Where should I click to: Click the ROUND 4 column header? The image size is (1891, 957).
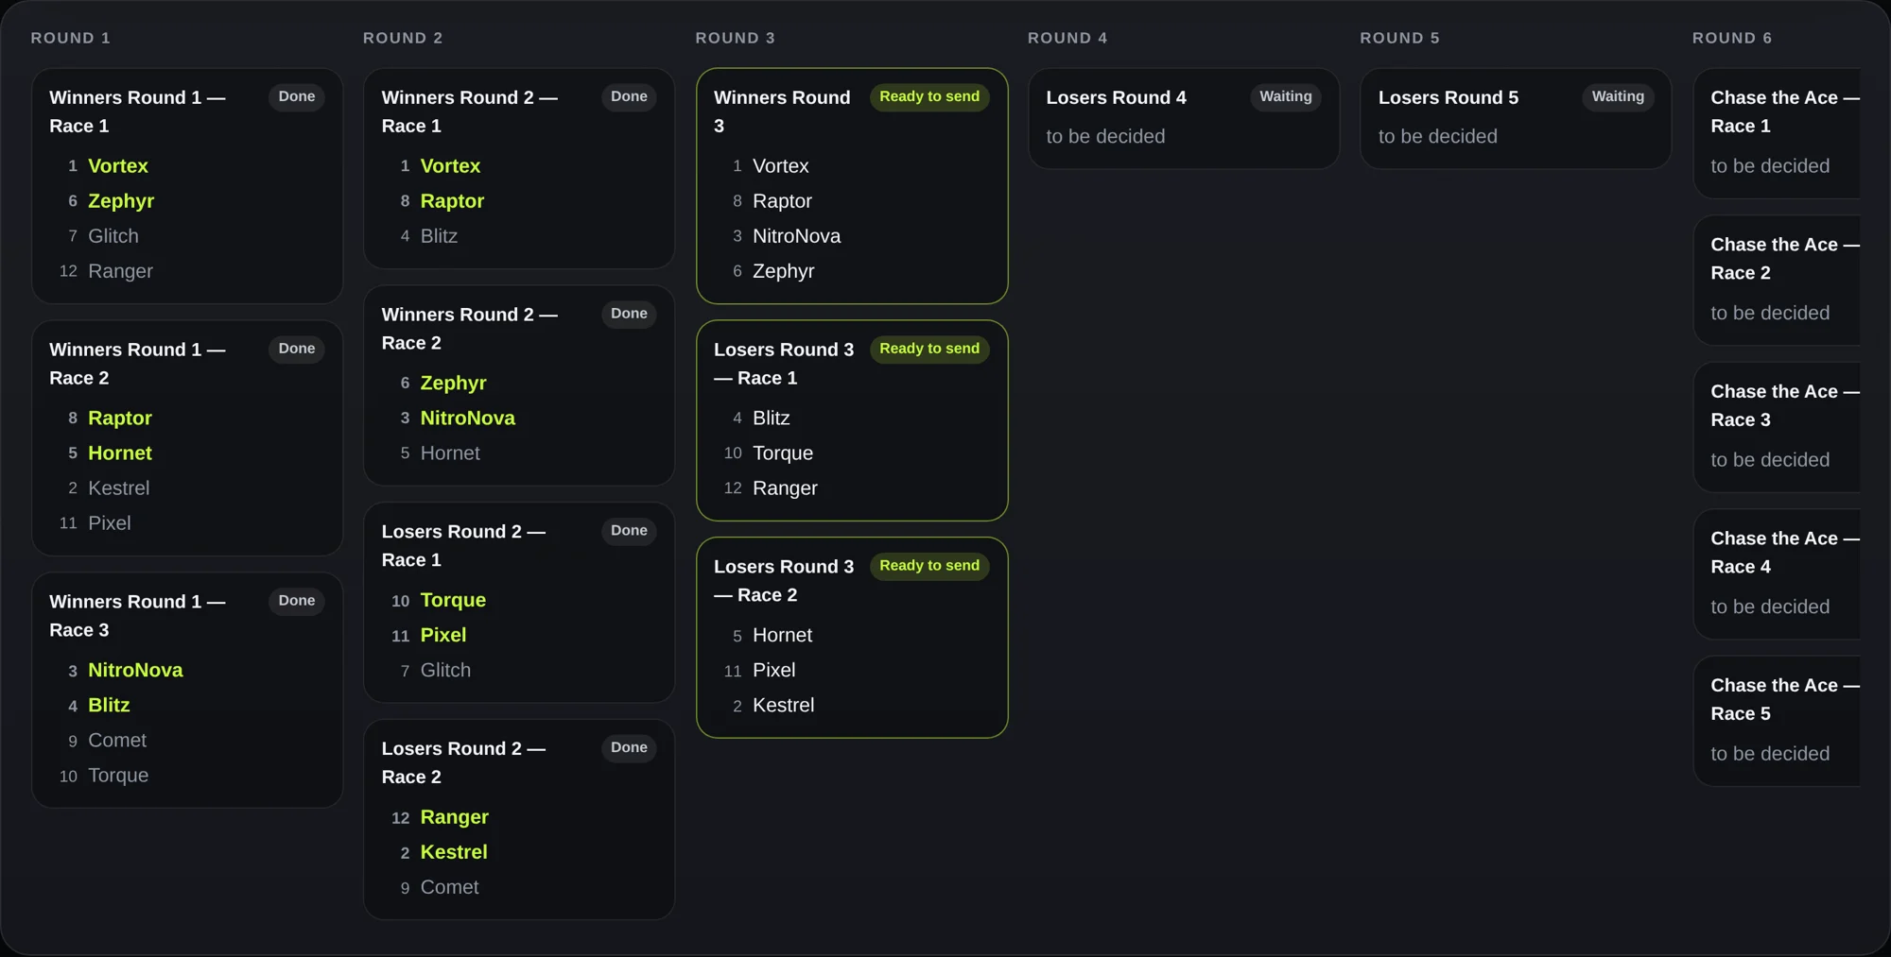coord(1067,38)
